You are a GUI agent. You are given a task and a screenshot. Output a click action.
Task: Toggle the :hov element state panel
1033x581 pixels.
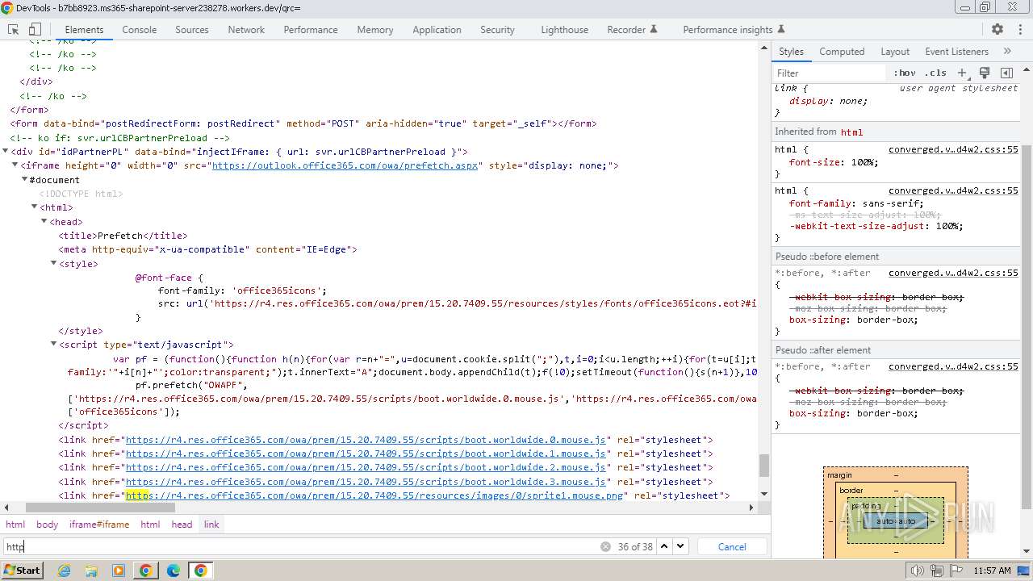point(905,73)
